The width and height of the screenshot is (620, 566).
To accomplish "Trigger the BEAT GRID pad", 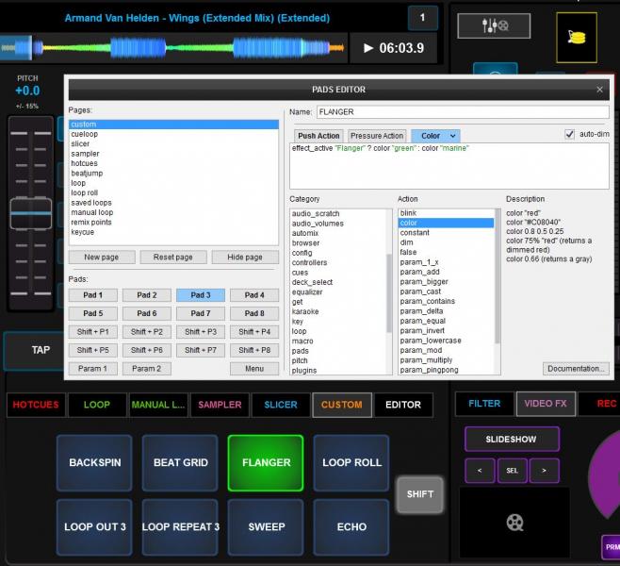I will tap(180, 462).
